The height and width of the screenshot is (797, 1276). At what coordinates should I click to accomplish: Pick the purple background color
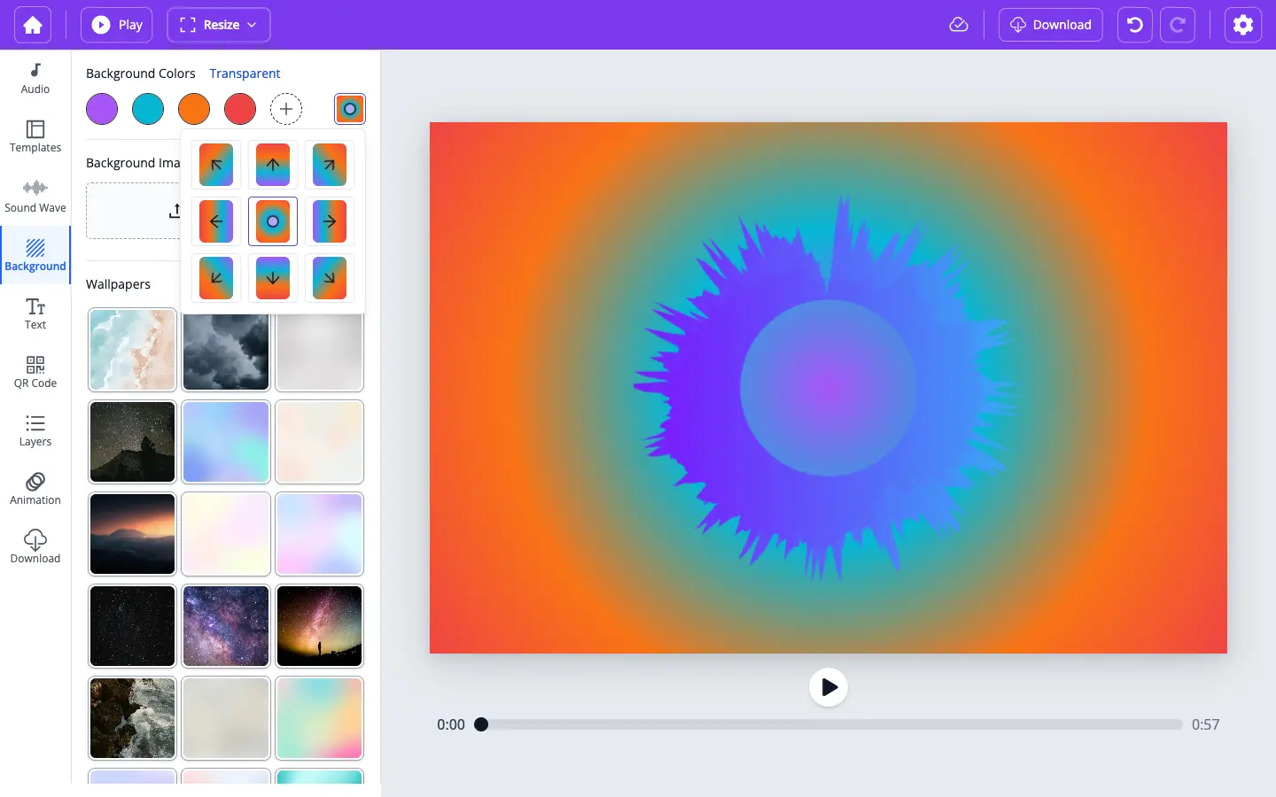(102, 109)
